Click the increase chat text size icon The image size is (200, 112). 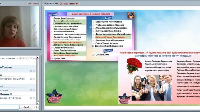[31, 58]
